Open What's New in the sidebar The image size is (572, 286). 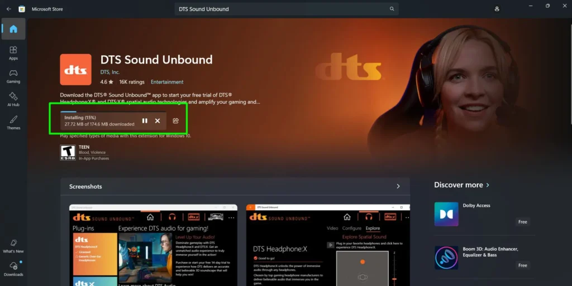[x=13, y=246]
